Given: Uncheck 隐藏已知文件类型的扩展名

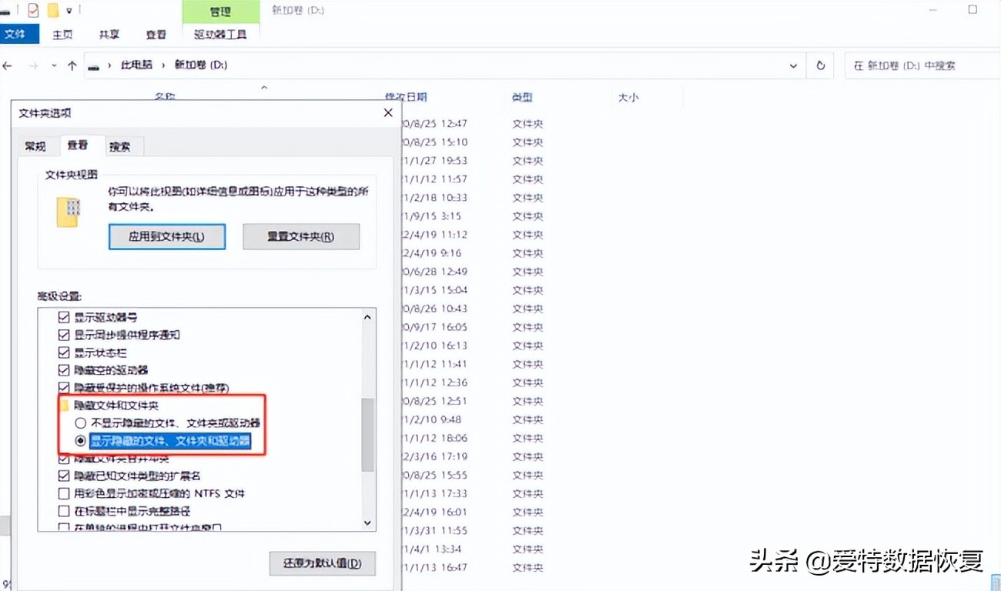Looking at the screenshot, I should 64,476.
